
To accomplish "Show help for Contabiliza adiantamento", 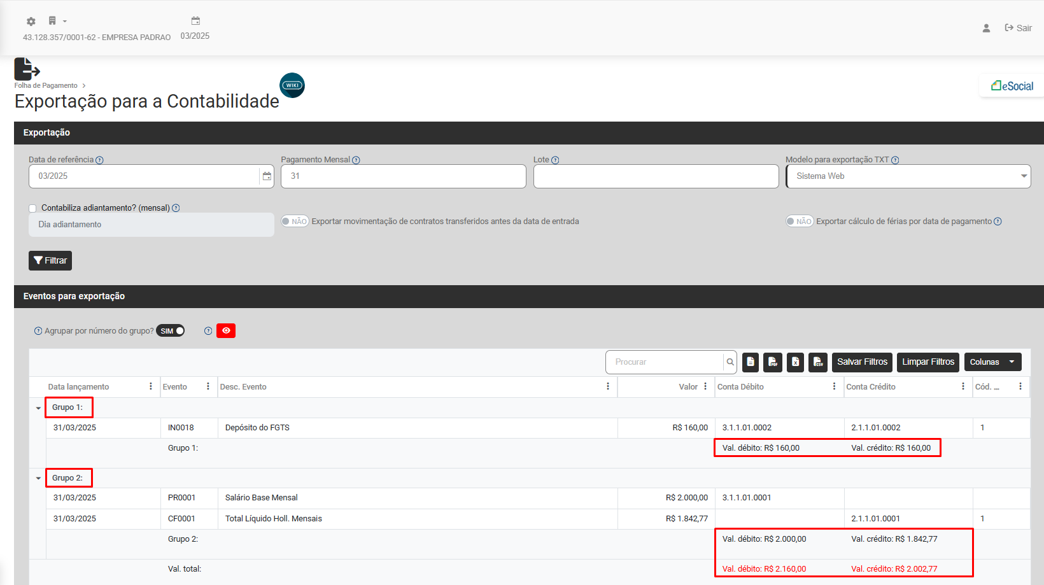I will pos(176,208).
